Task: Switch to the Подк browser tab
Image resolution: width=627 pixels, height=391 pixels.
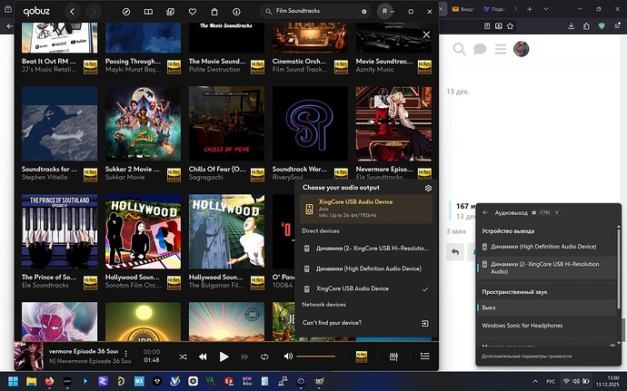Action: 493,9
